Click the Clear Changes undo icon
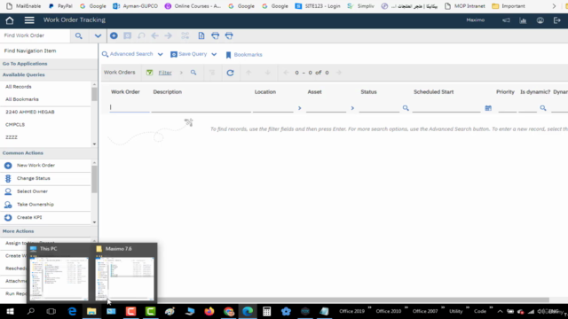This screenshot has height=319, width=568. click(141, 35)
